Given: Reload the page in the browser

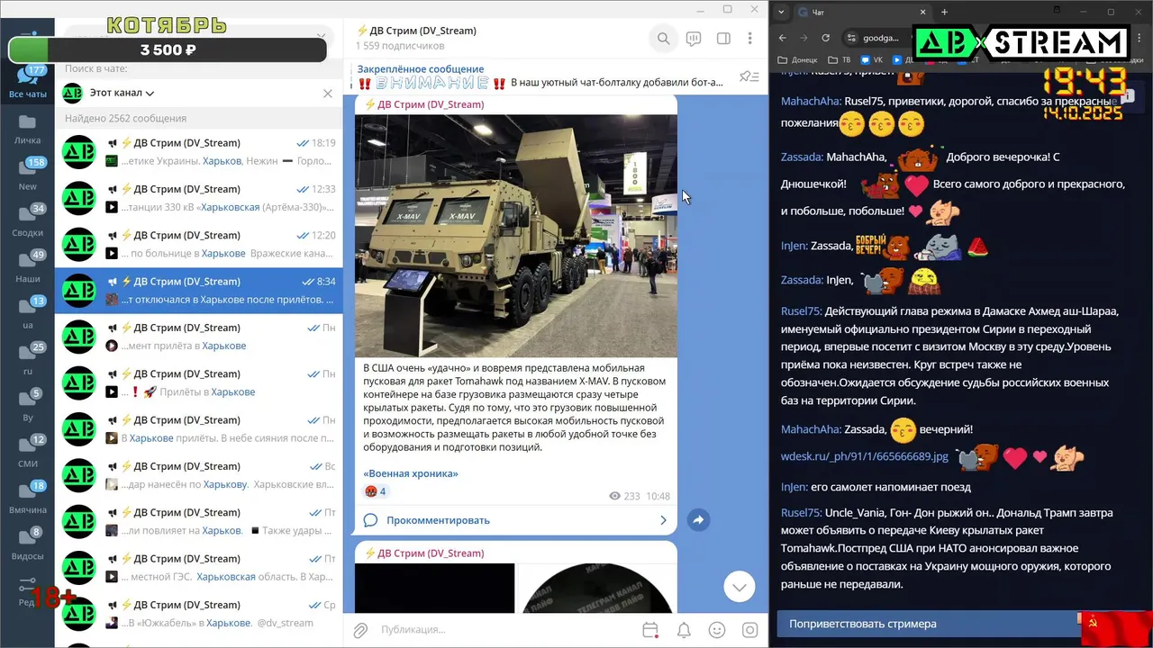Looking at the screenshot, I should (826, 38).
